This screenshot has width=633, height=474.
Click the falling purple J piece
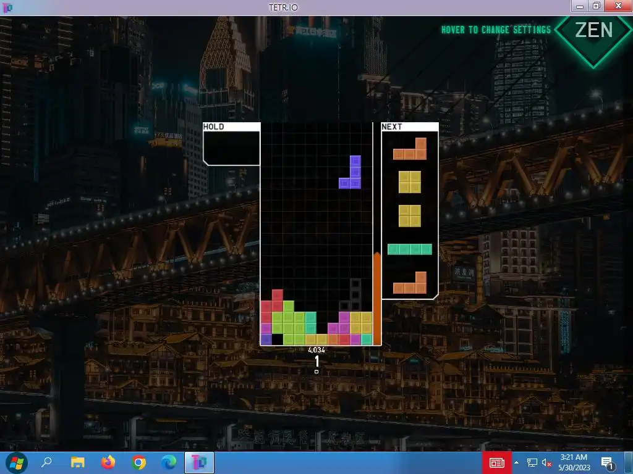point(353,172)
